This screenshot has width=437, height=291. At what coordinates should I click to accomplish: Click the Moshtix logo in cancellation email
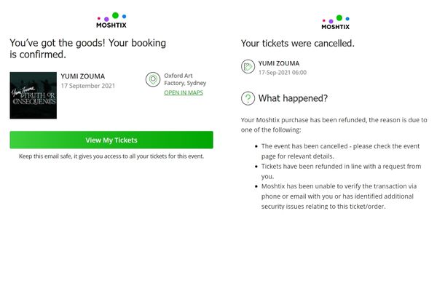(x=335, y=23)
